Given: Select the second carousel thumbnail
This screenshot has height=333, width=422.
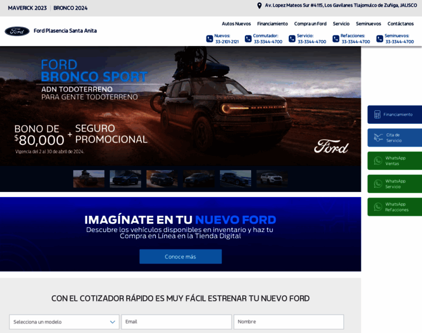Looking at the screenshot, I should pyautogui.click(x=125, y=179).
